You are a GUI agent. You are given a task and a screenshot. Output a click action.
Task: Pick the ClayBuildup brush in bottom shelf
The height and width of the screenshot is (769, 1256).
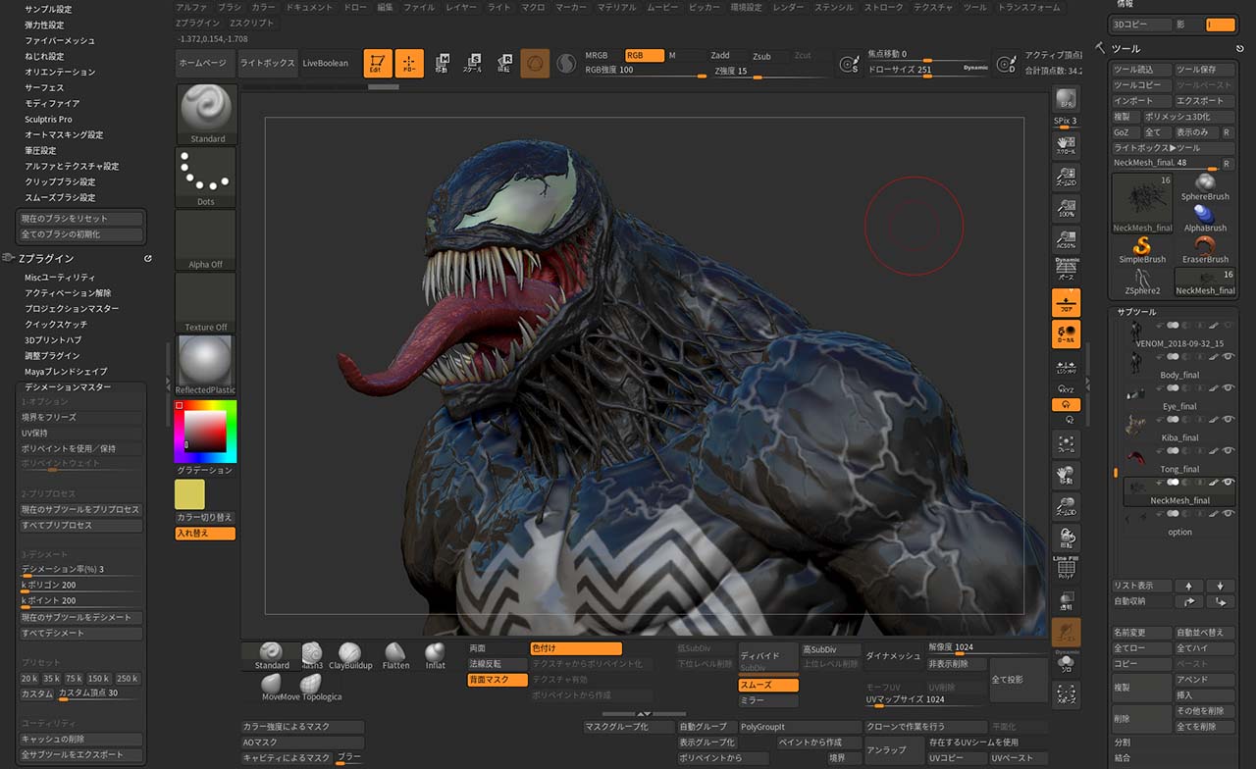[350, 657]
